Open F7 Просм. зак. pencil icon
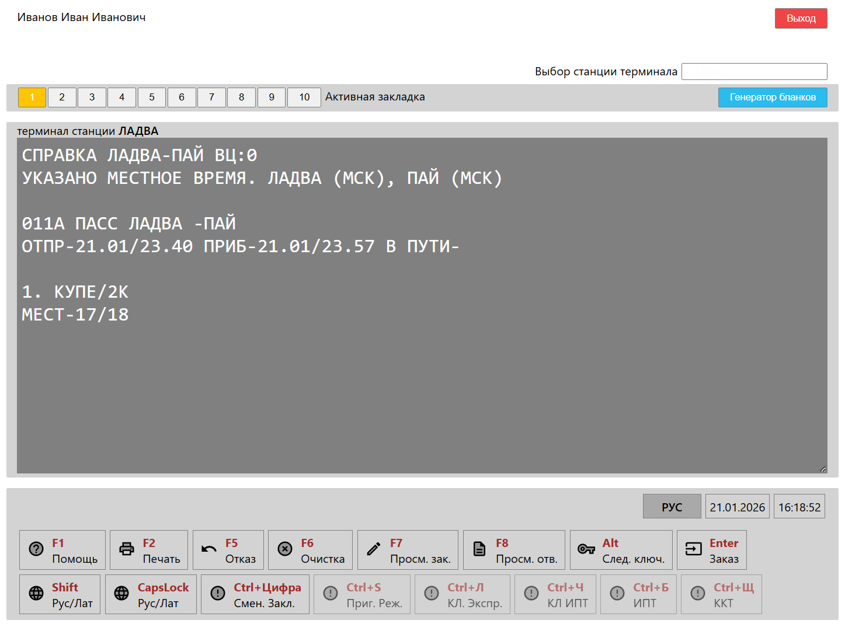This screenshot has width=845, height=627. pos(374,549)
